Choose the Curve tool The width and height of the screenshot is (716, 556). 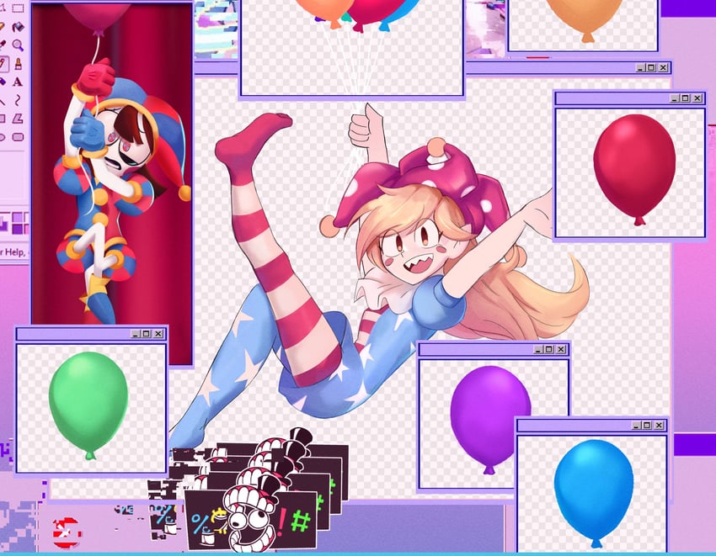pos(19,100)
